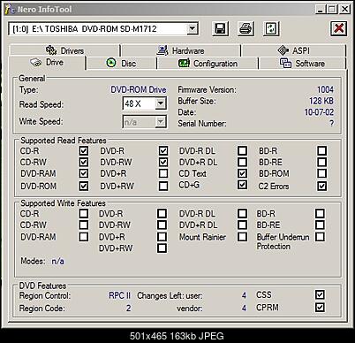Toggle DVD-RAM read feature checkbox
Image resolution: width=355 pixels, height=343 pixels.
click(x=84, y=173)
